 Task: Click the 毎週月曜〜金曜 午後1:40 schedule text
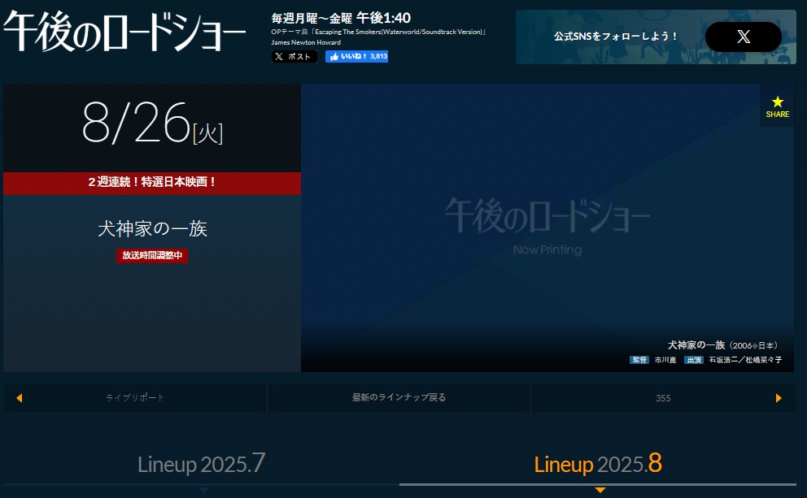point(341,18)
